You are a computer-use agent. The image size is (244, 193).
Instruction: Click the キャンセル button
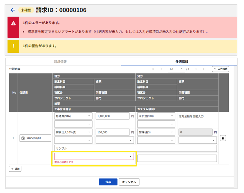(x=129, y=182)
